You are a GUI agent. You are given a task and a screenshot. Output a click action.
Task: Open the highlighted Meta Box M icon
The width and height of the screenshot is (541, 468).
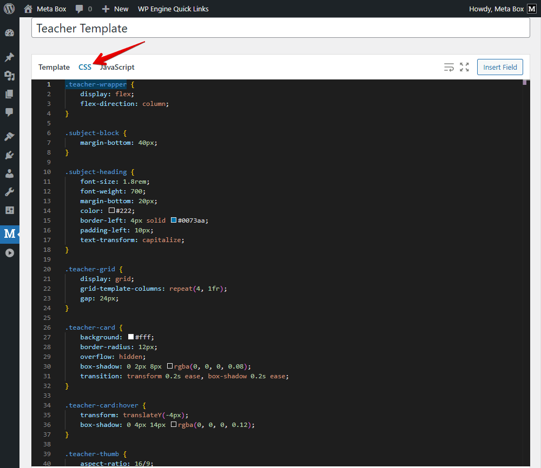point(9,233)
